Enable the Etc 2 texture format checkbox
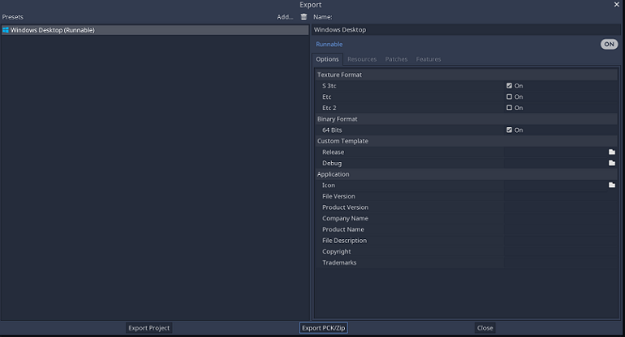This screenshot has height=337, width=625. [509, 108]
